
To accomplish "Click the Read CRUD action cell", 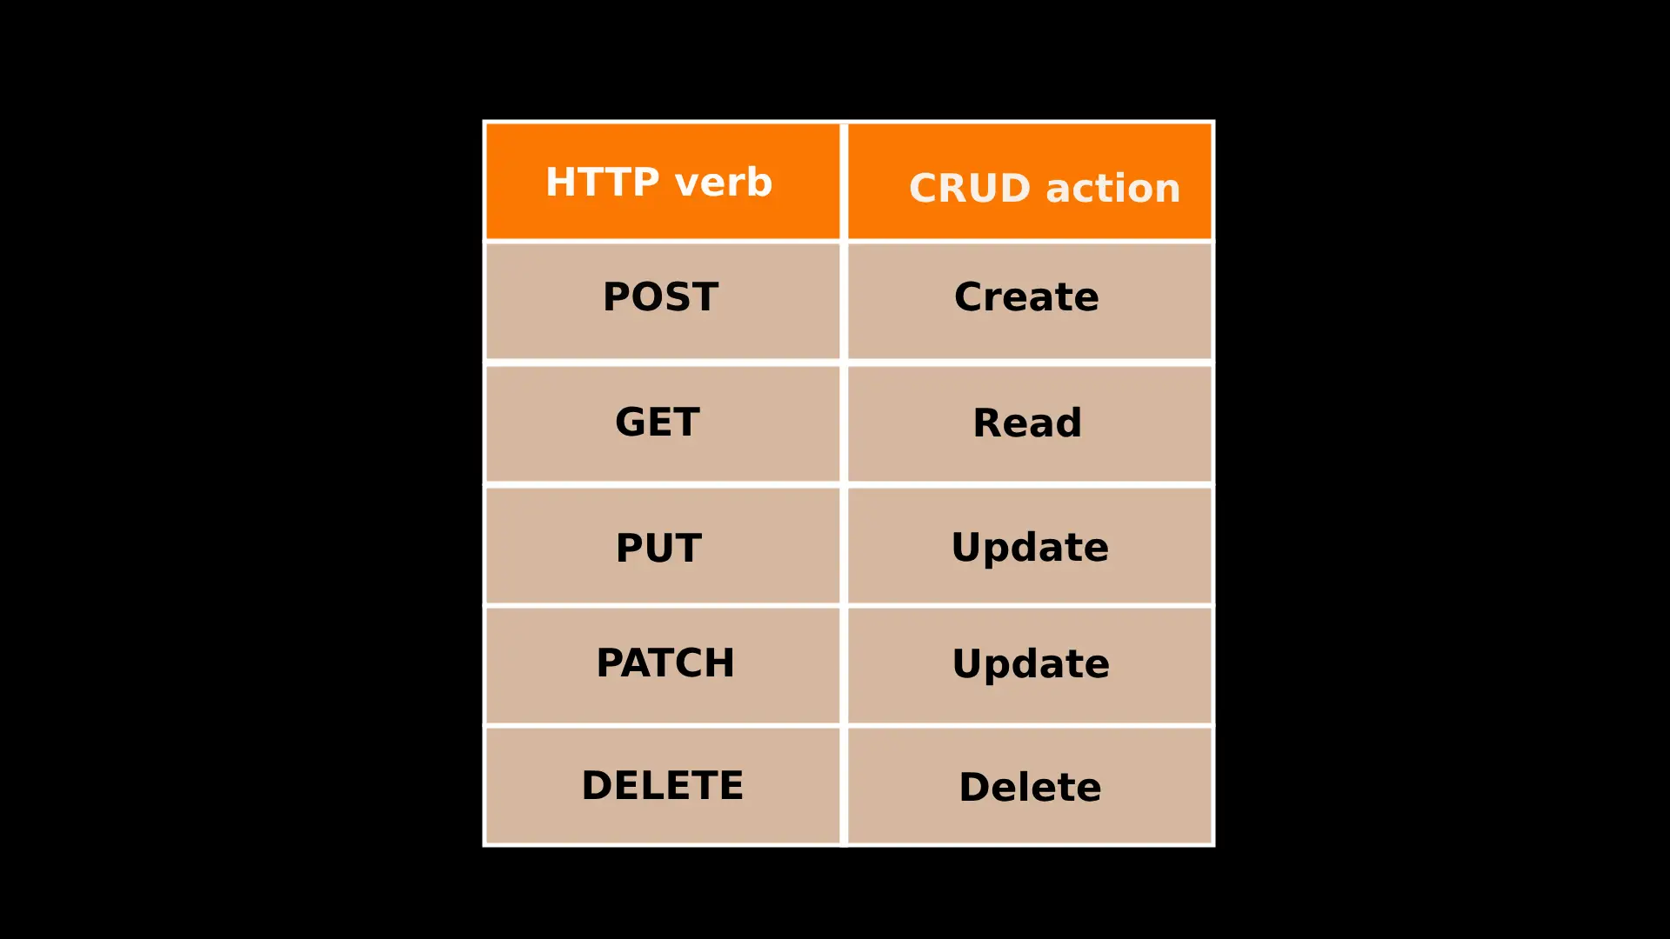I will tap(1026, 421).
